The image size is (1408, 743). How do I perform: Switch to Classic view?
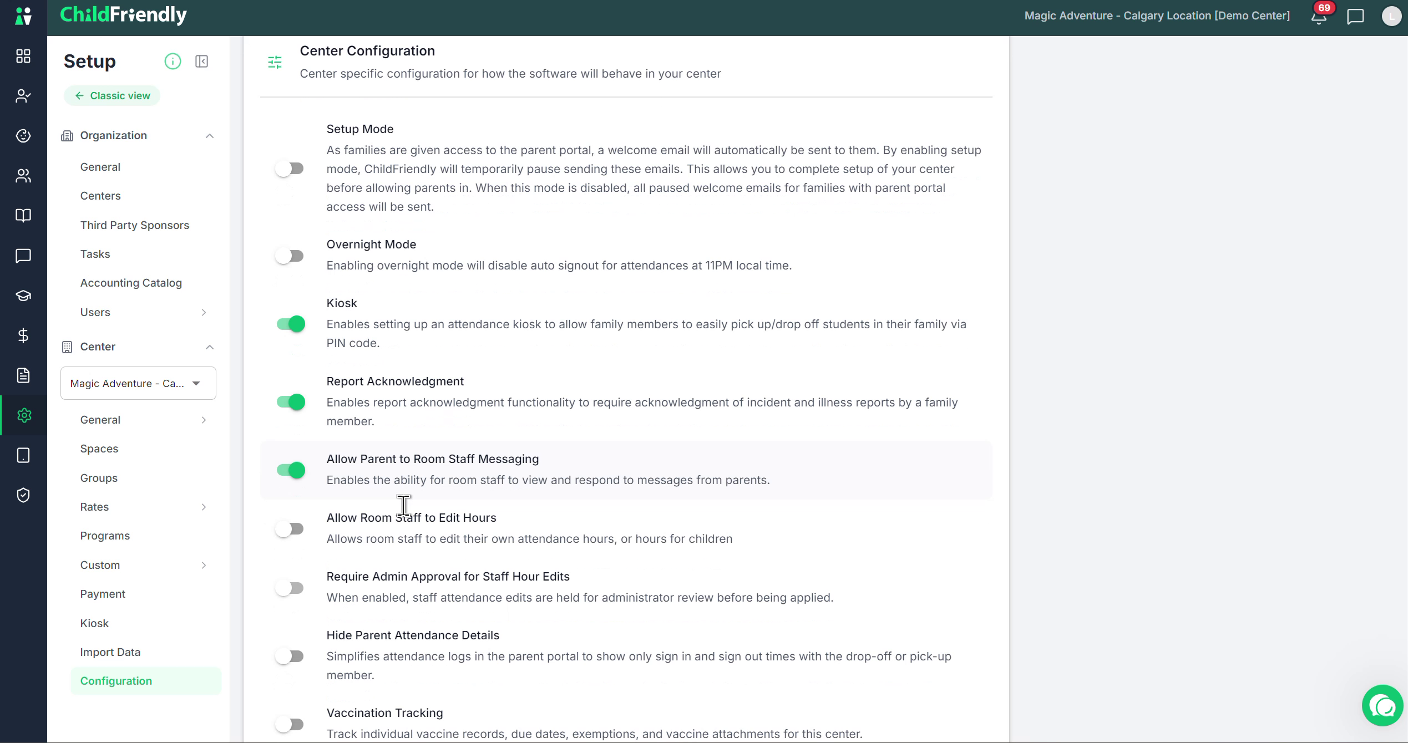coord(112,95)
